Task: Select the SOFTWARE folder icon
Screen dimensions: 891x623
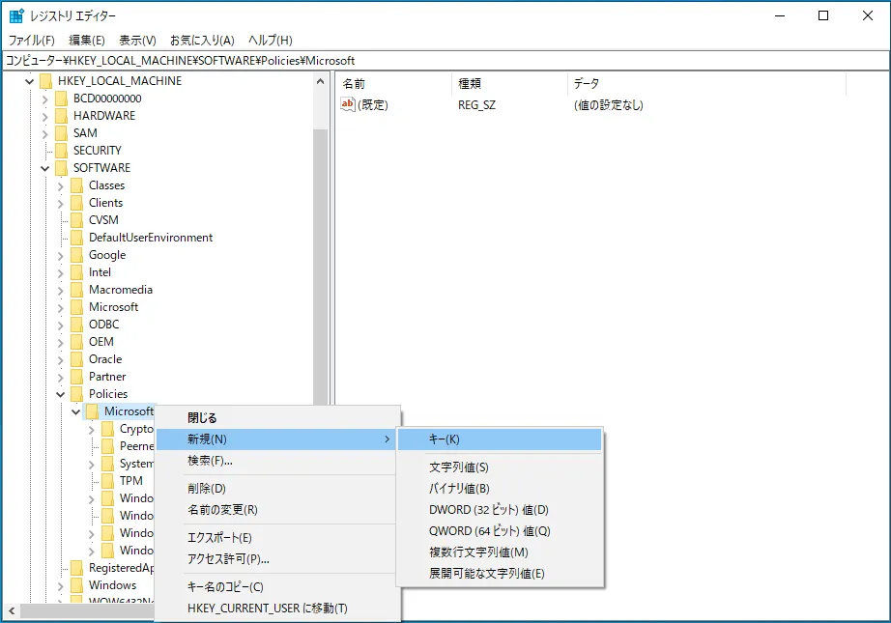Action: pyautogui.click(x=62, y=168)
